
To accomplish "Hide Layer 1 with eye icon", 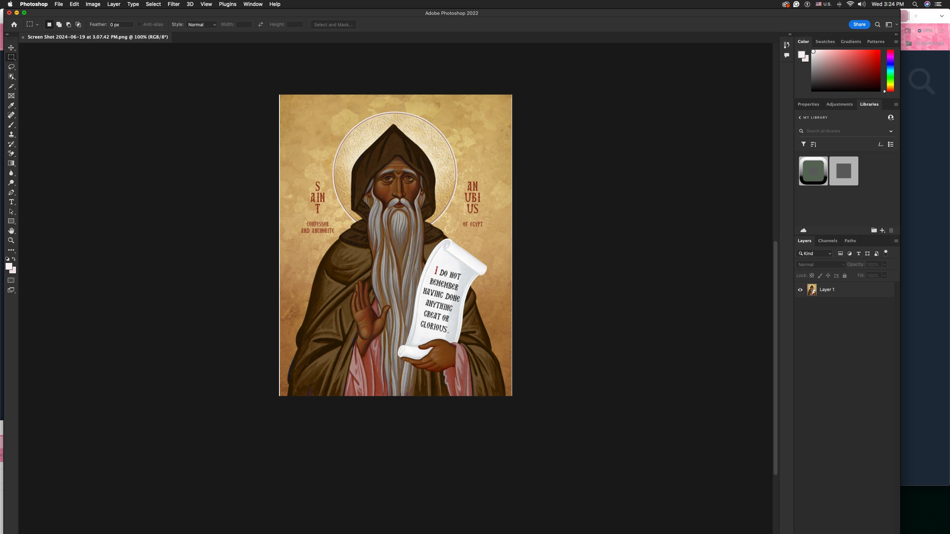I will click(800, 290).
